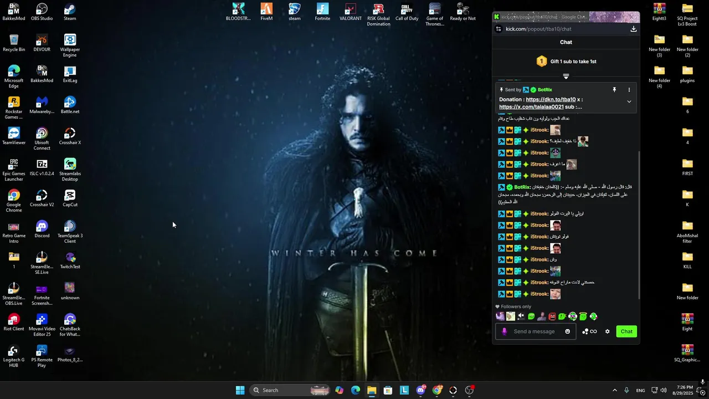709x399 pixels.
Task: Click the install app icon in address bar
Action: tap(633, 29)
